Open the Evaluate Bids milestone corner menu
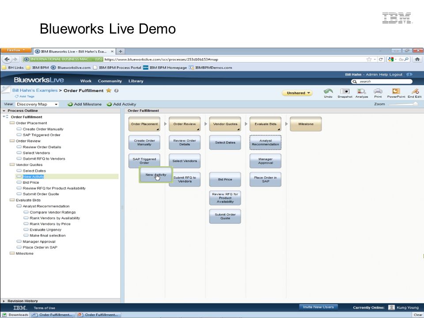Image resolution: width=424 pixels, height=318 pixels. pyautogui.click(x=279, y=129)
